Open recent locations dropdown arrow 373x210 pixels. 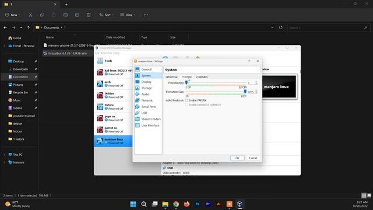(x=21, y=27)
